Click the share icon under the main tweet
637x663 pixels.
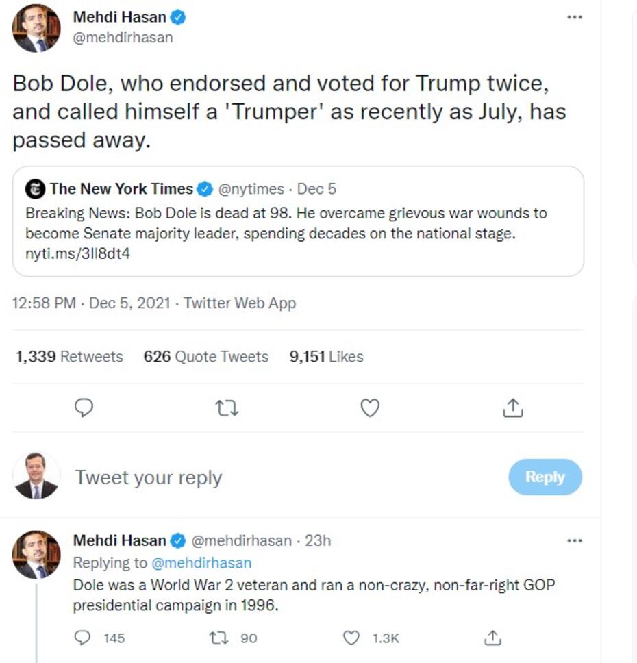513,408
